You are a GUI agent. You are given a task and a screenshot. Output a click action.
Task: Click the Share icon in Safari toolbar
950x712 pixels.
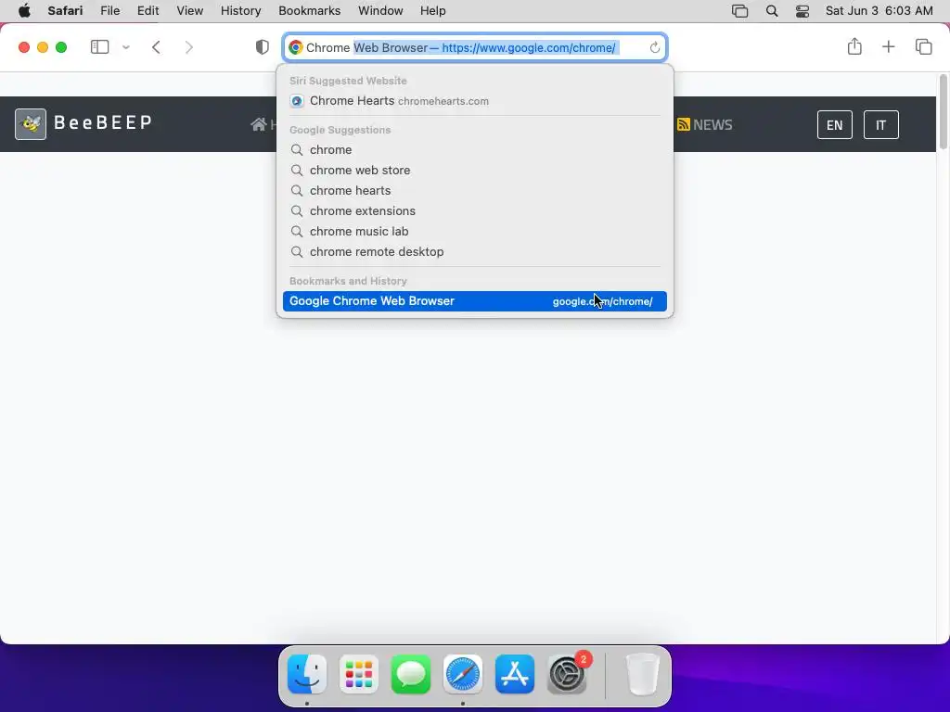[854, 46]
